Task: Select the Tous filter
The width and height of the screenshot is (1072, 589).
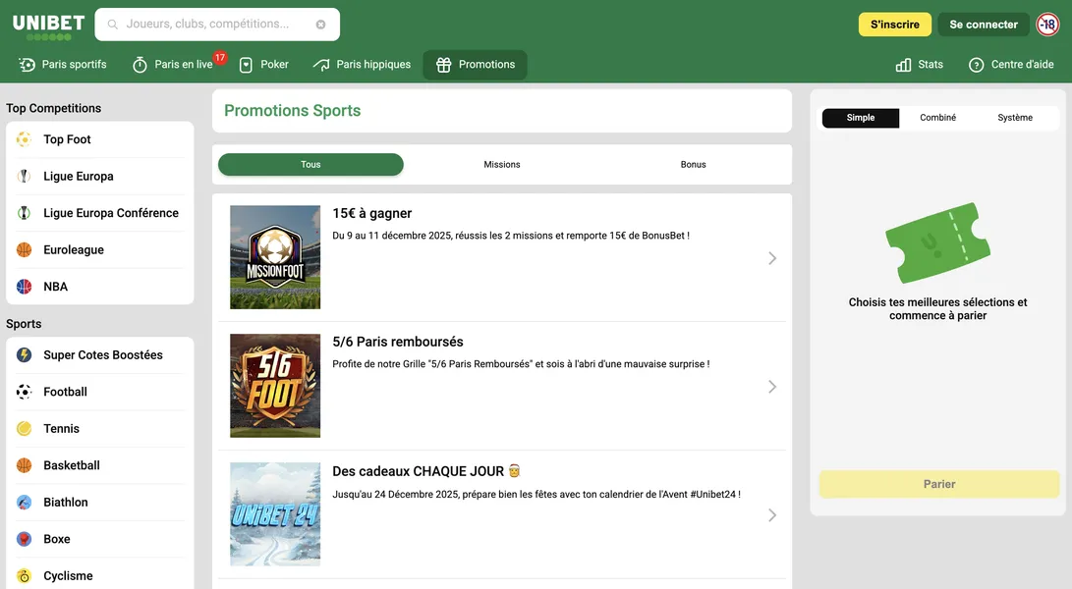Action: point(310,164)
